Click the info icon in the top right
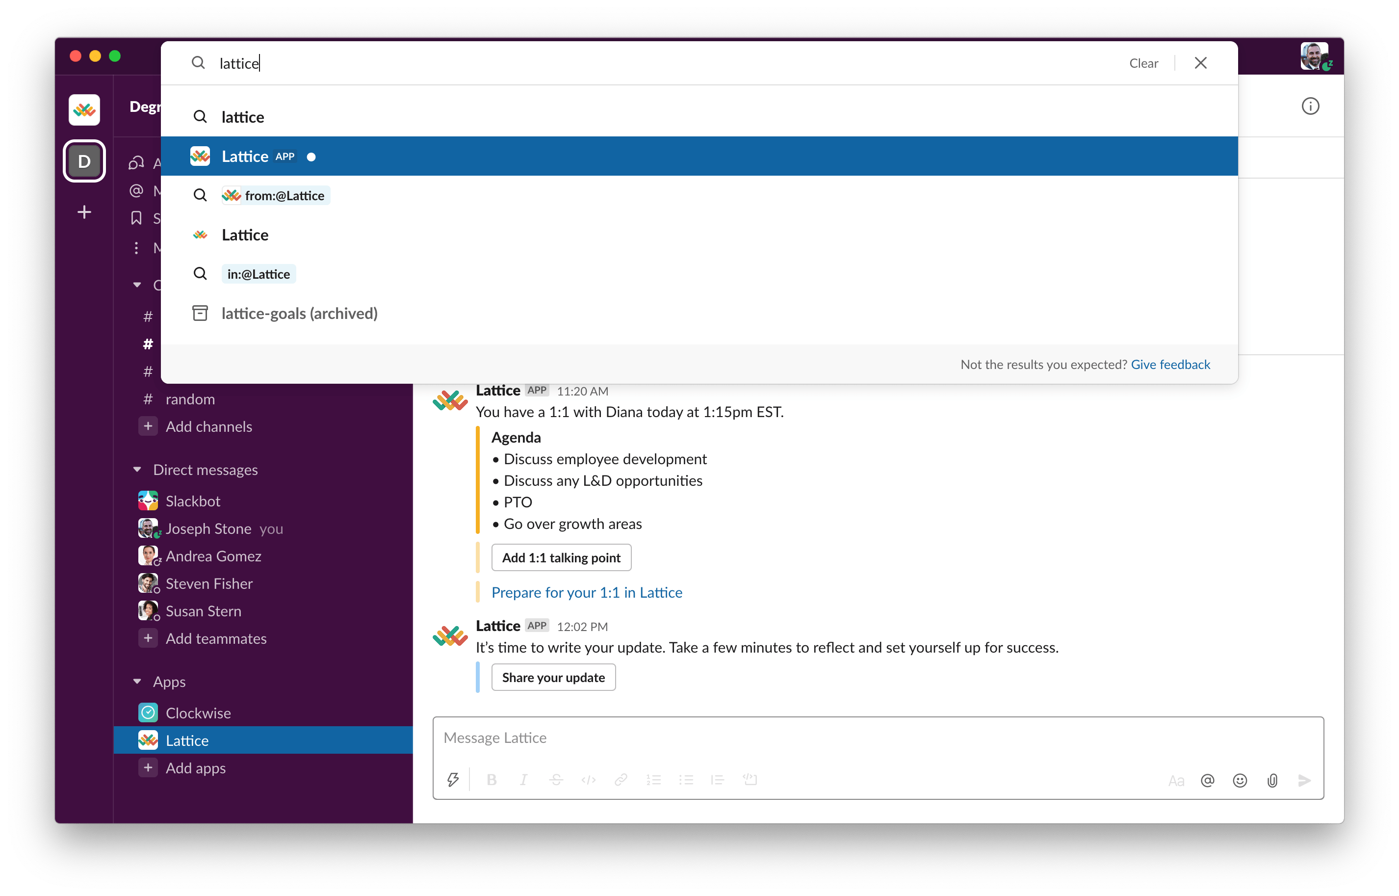The image size is (1399, 896). [1311, 105]
